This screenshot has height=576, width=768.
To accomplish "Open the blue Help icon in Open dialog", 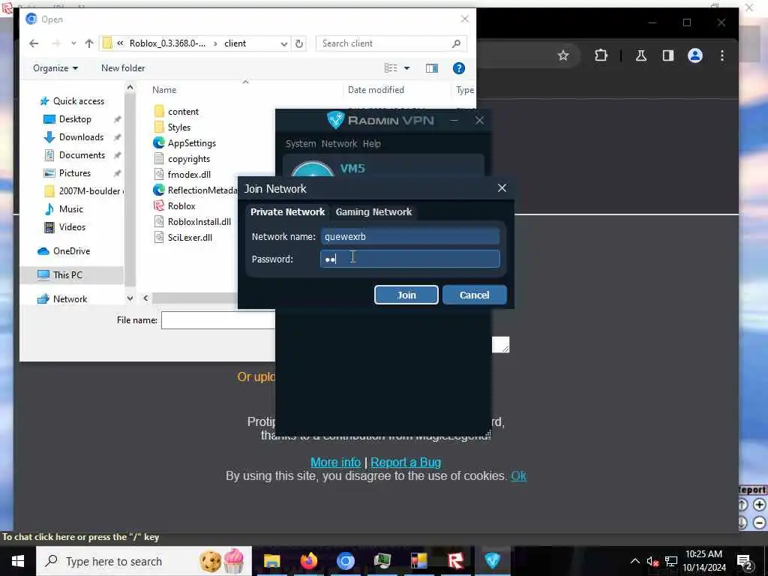I will [458, 68].
